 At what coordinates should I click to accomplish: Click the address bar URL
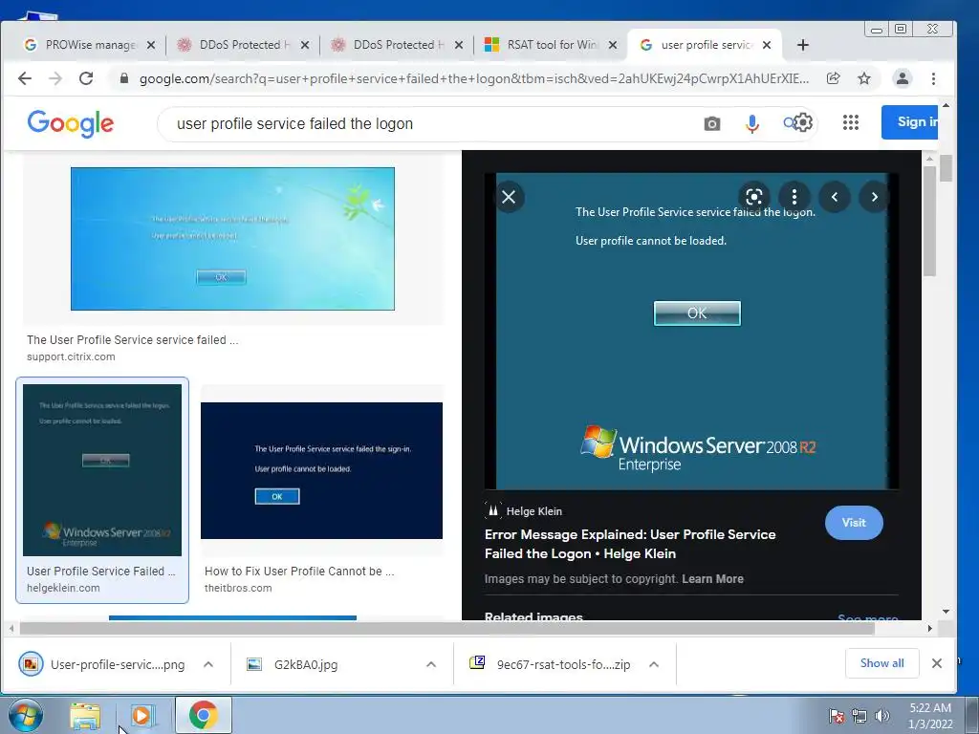pos(474,78)
